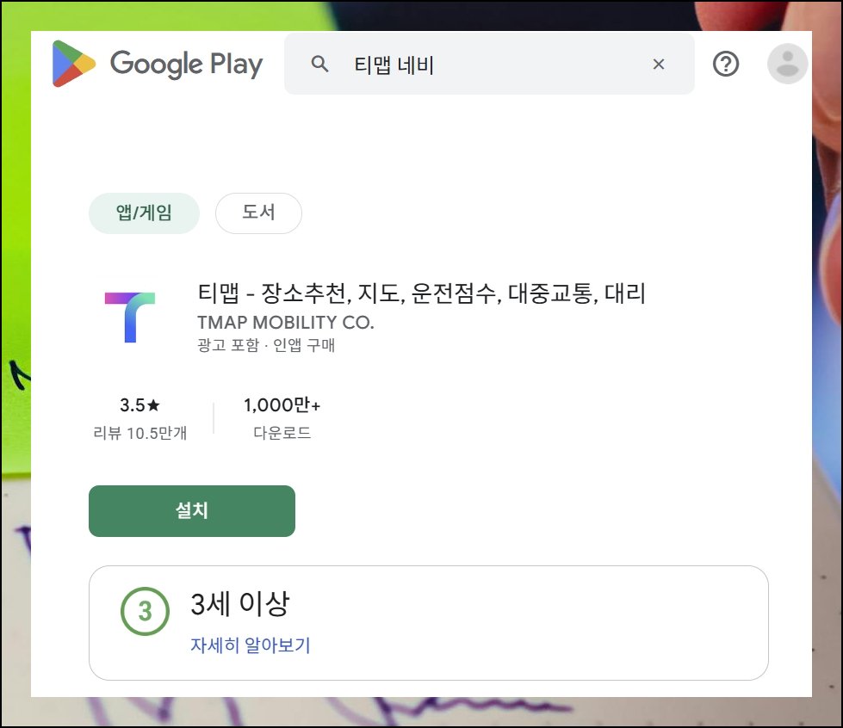This screenshot has width=843, height=728.
Task: Open the 티맵 - 장소추천 app title
Action: point(421,293)
